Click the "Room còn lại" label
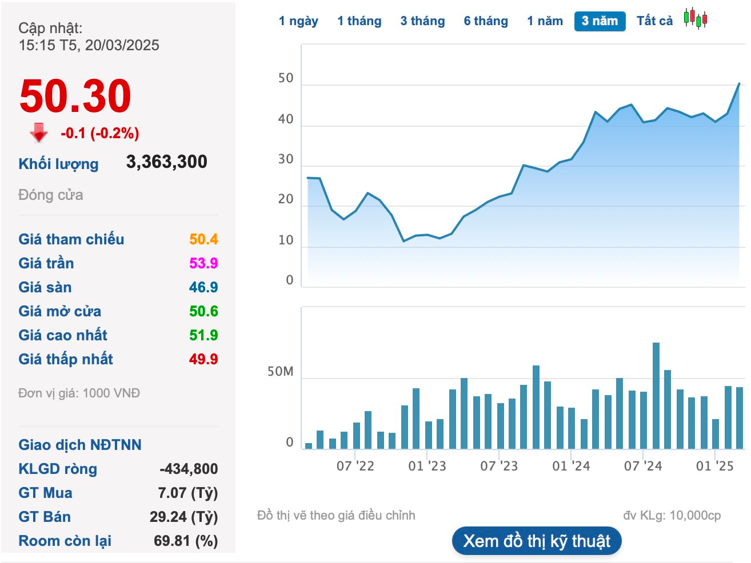The height and width of the screenshot is (563, 751). [65, 541]
